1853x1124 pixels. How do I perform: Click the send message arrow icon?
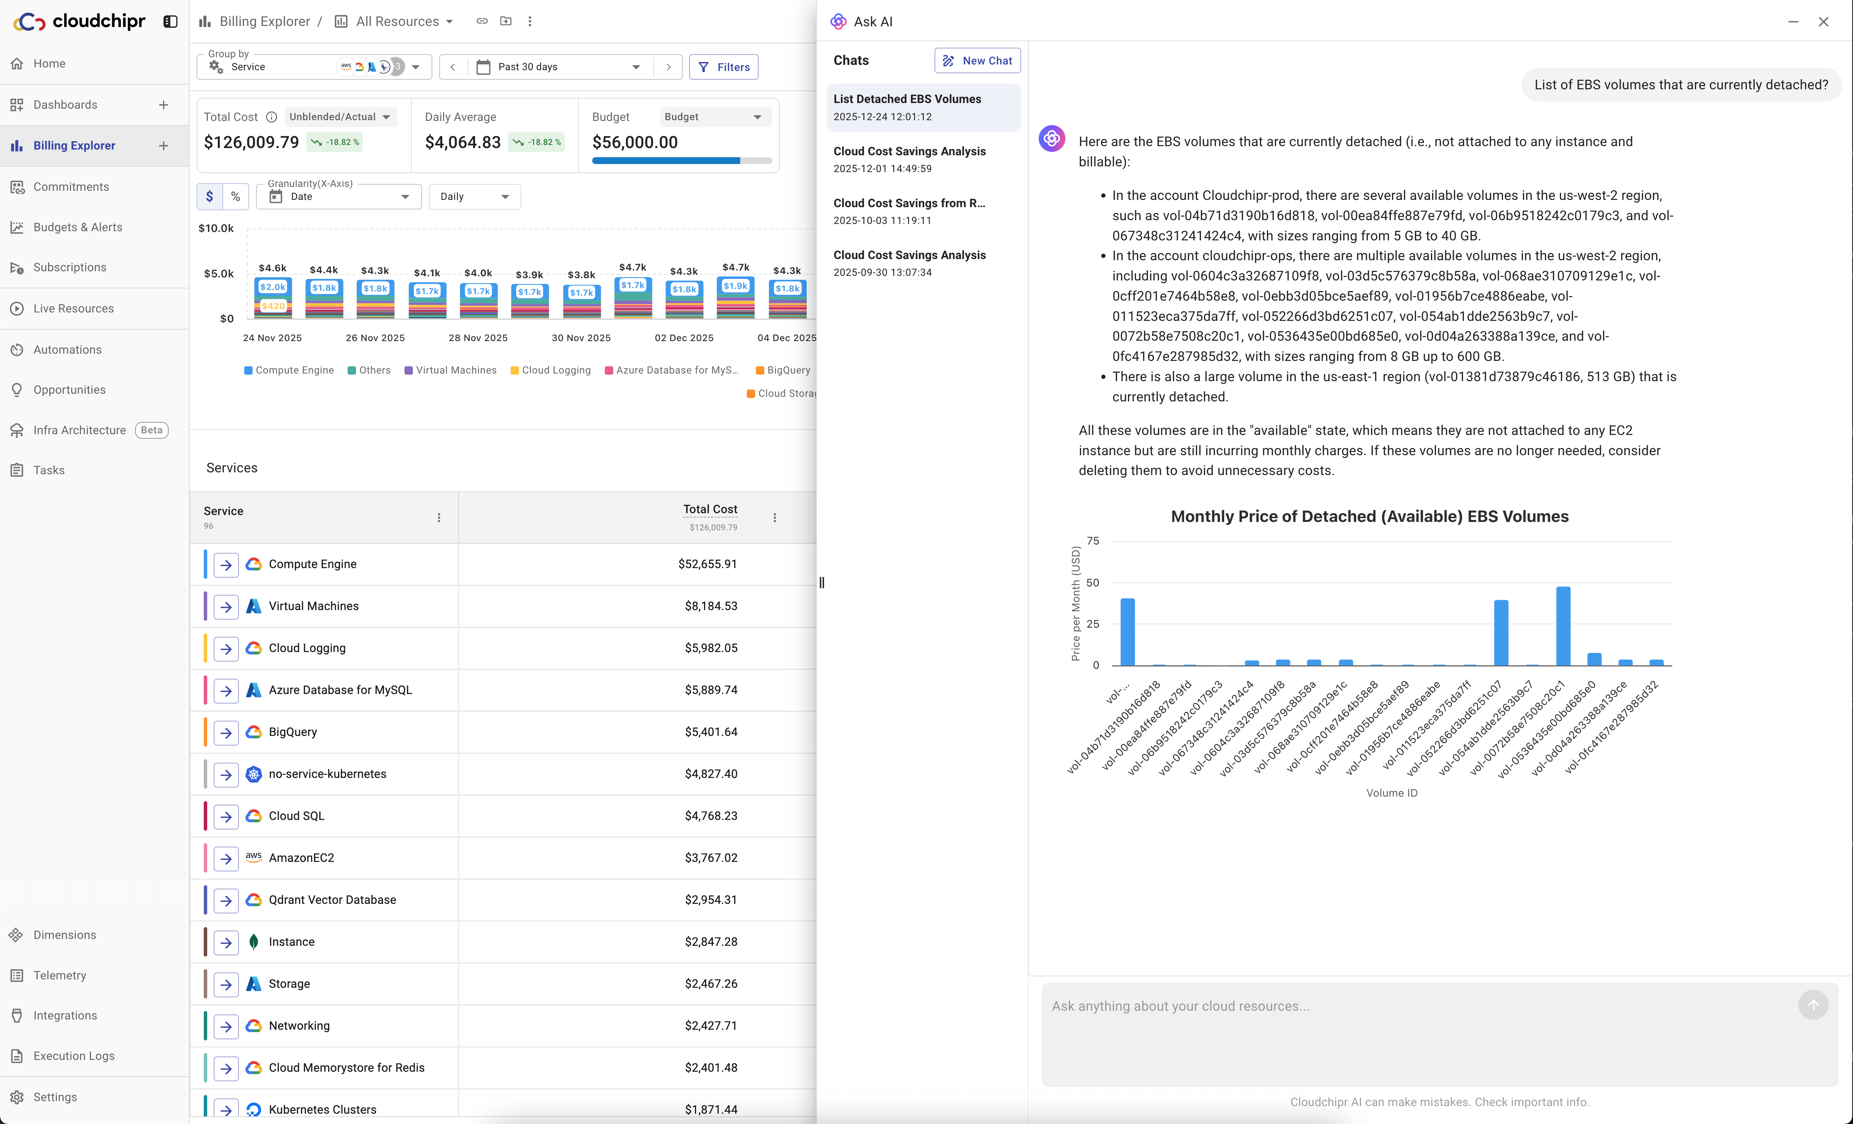coord(1813,1005)
